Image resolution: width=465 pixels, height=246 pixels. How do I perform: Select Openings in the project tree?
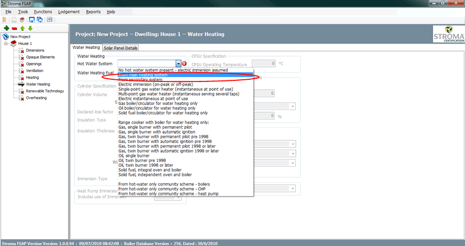[34, 64]
